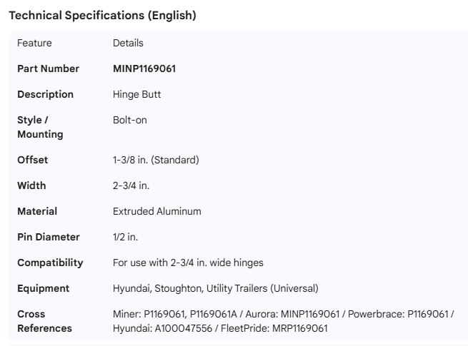Image resolution: width=468 pixels, height=346 pixels.
Task: Select the Cross References row label
Action: pos(44,321)
